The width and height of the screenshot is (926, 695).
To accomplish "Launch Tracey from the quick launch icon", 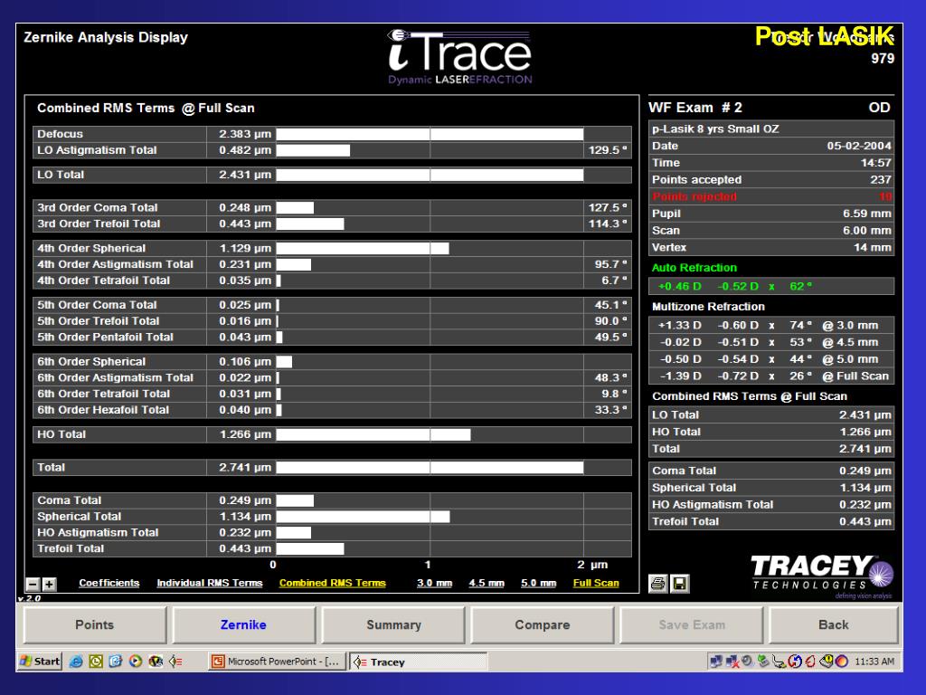I will (x=175, y=662).
